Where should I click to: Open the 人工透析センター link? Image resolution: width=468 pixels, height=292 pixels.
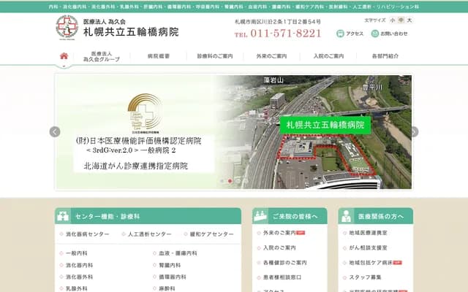pyautogui.click(x=149, y=234)
